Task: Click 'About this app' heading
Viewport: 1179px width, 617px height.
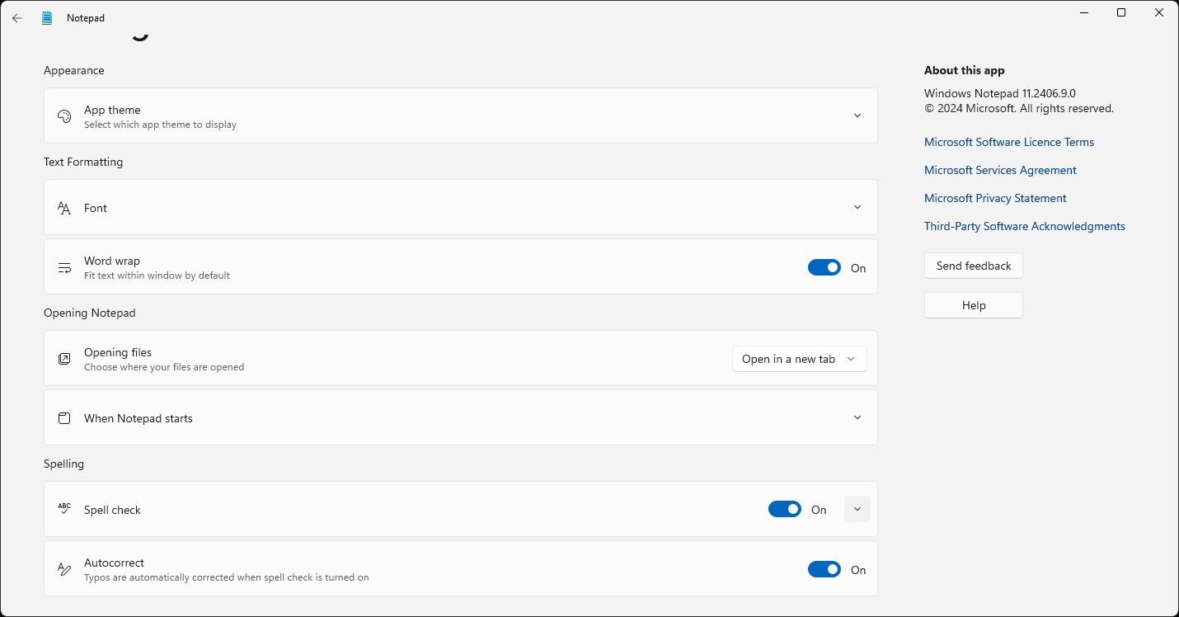Action: pyautogui.click(x=965, y=70)
